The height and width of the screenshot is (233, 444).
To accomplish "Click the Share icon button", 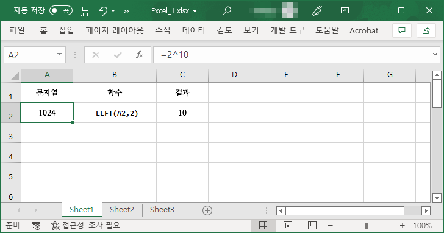I will click(x=426, y=30).
